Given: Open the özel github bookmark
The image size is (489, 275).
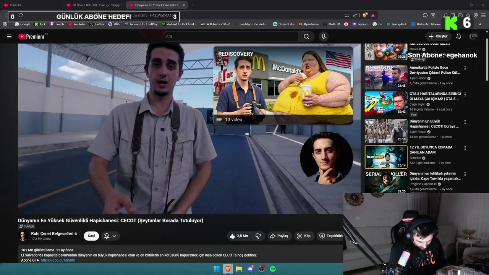Looking at the screenshot, I should click(397, 24).
